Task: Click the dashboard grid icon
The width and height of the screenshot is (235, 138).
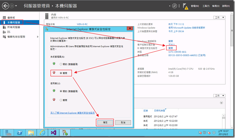Action: (4, 18)
